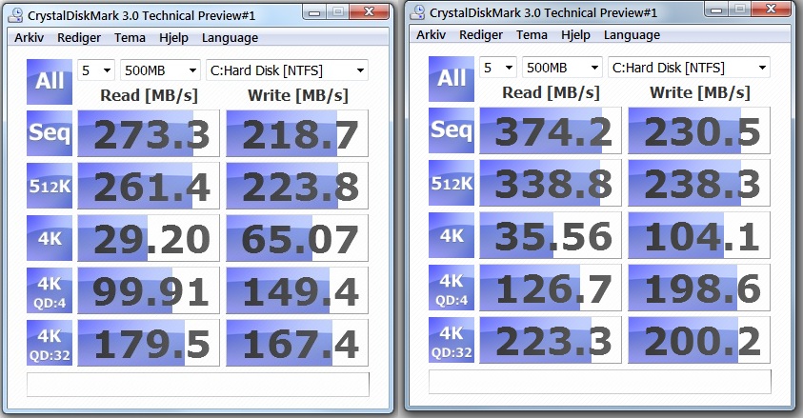Click the 4K QD:4 read value 126.7
Viewport: 803px width, 418px height.
(551, 289)
